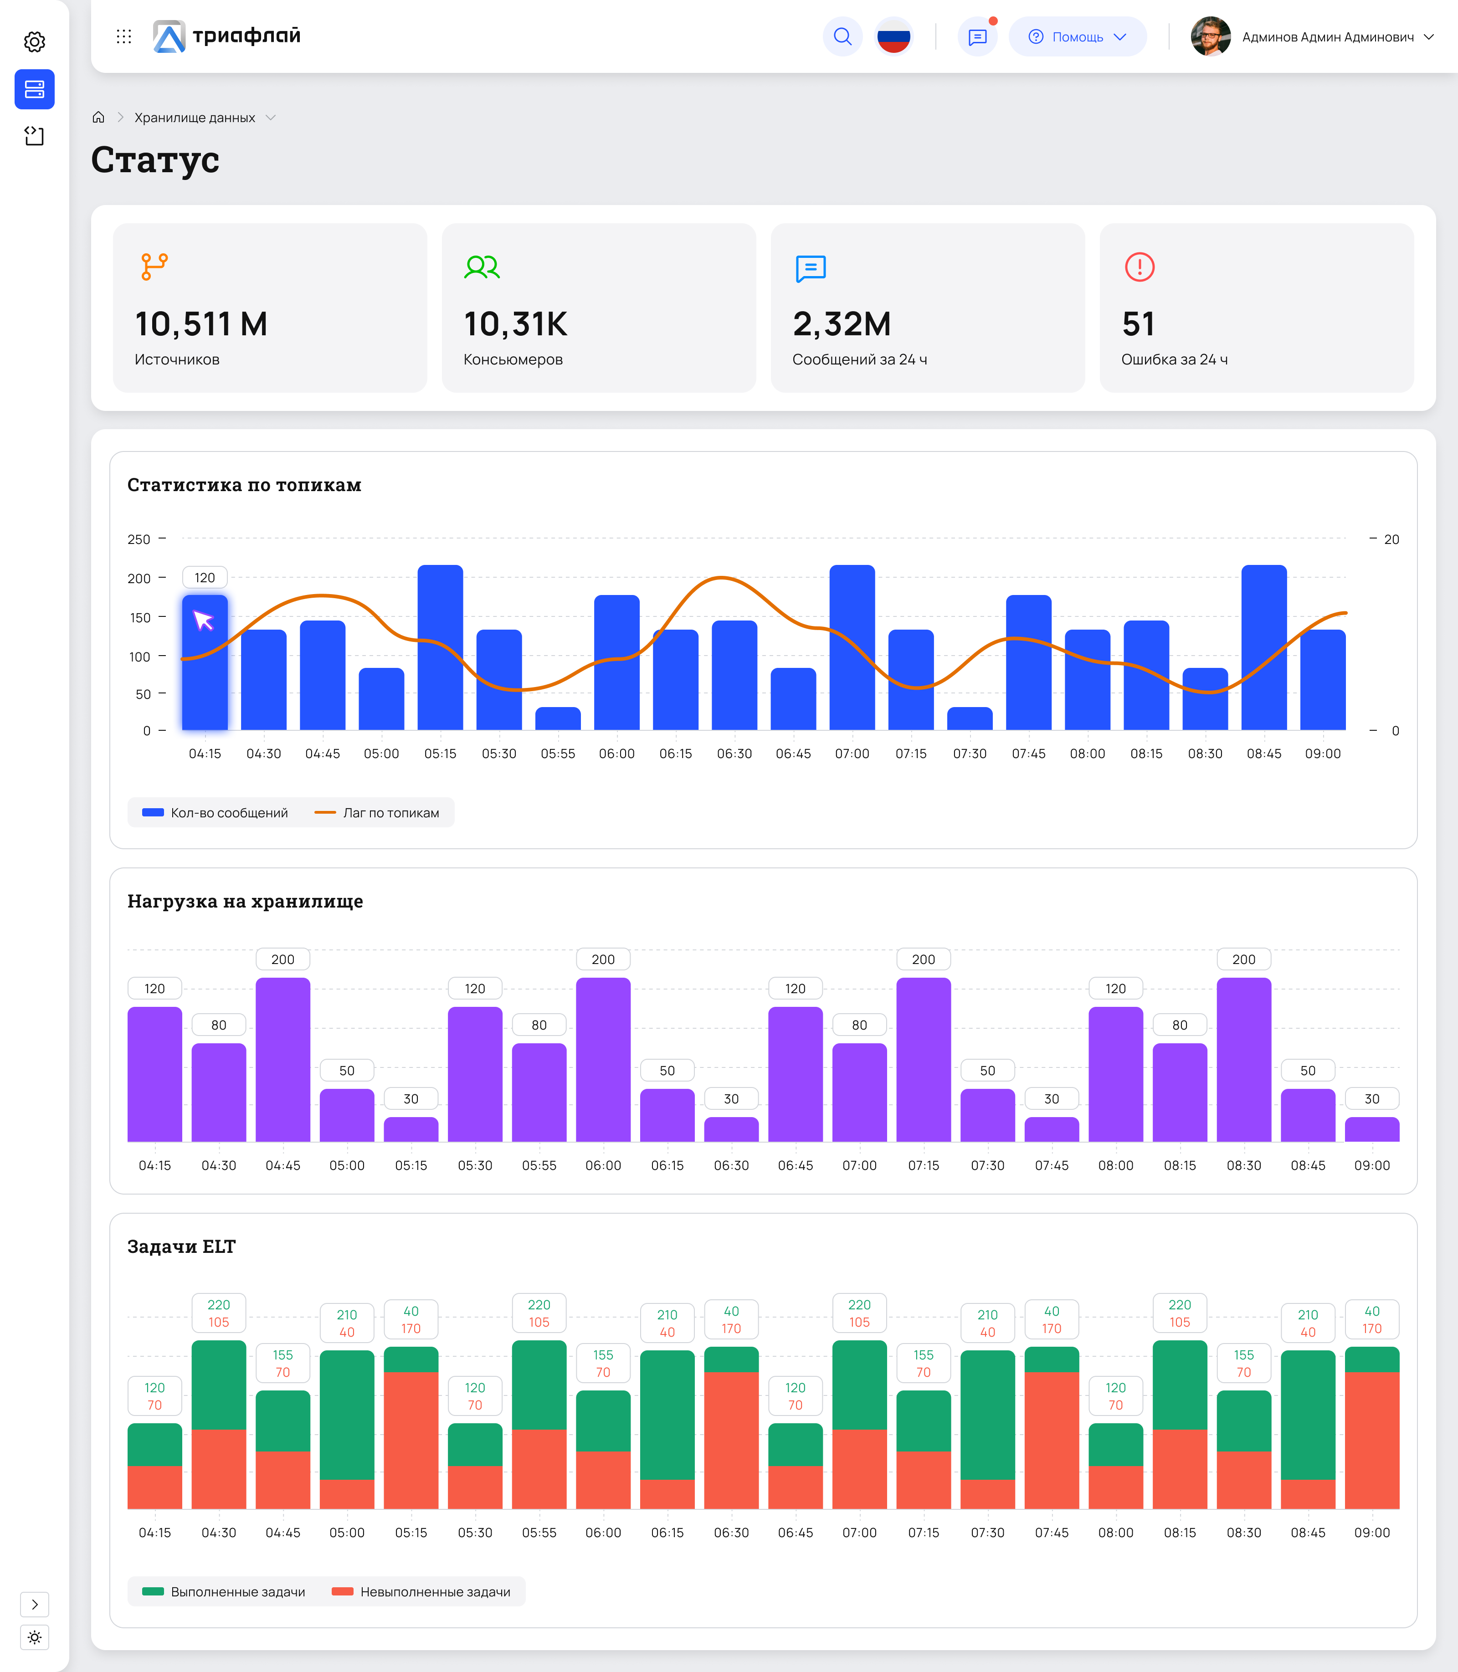This screenshot has width=1458, height=1672.
Task: Click the Триафлай logo
Action: click(x=227, y=36)
